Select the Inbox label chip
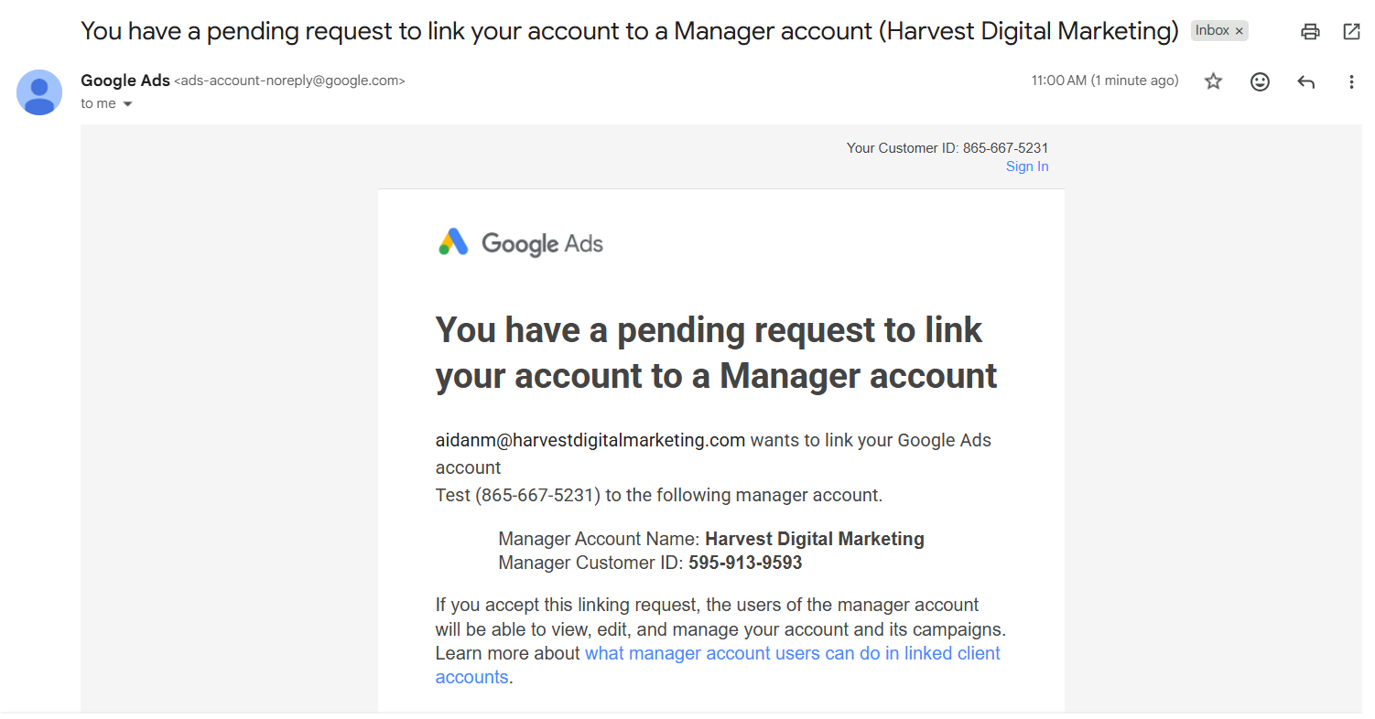Image resolution: width=1375 pixels, height=719 pixels. (x=1212, y=30)
